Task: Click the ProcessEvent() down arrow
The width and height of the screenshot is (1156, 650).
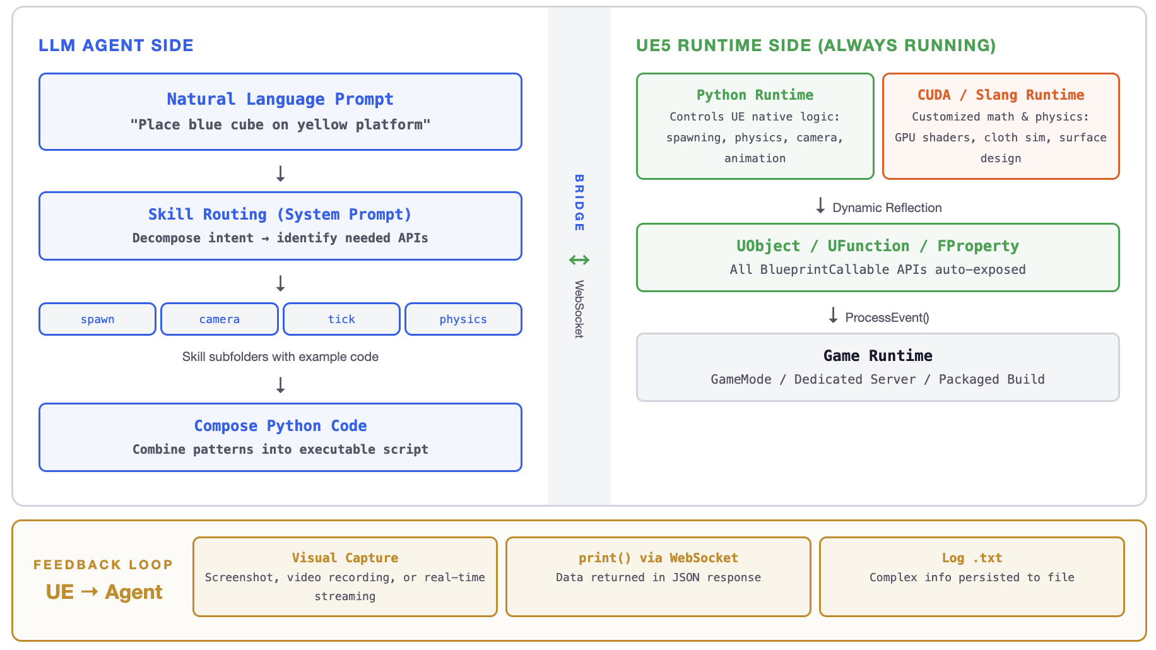Action: pos(833,316)
